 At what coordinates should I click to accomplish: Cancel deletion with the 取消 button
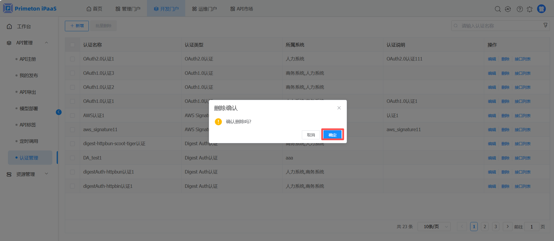click(311, 135)
